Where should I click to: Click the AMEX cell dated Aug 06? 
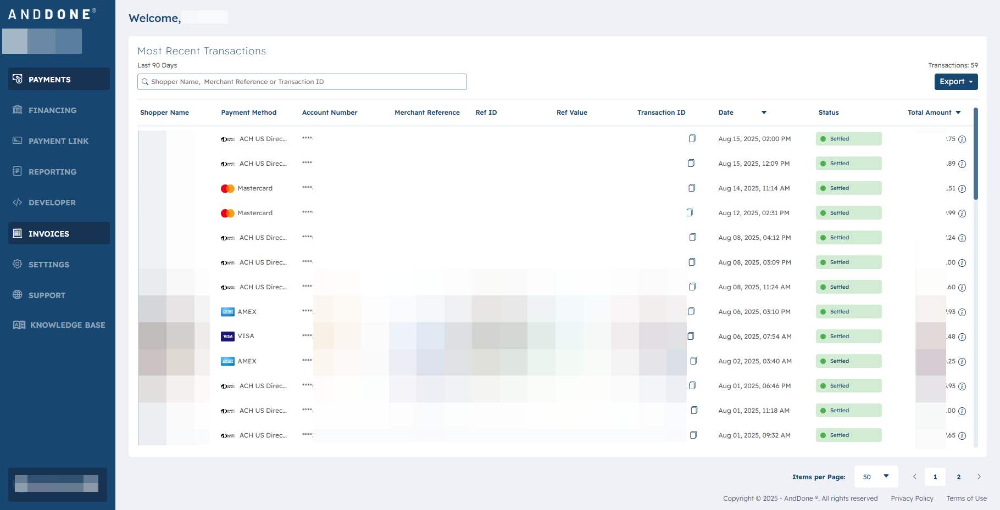coord(238,312)
